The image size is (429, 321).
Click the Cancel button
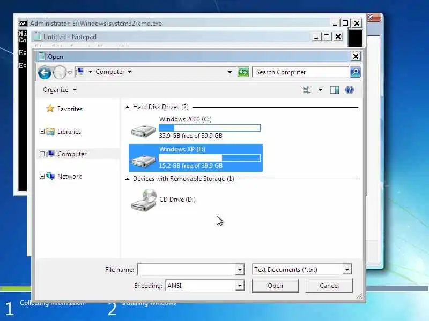pos(329,286)
